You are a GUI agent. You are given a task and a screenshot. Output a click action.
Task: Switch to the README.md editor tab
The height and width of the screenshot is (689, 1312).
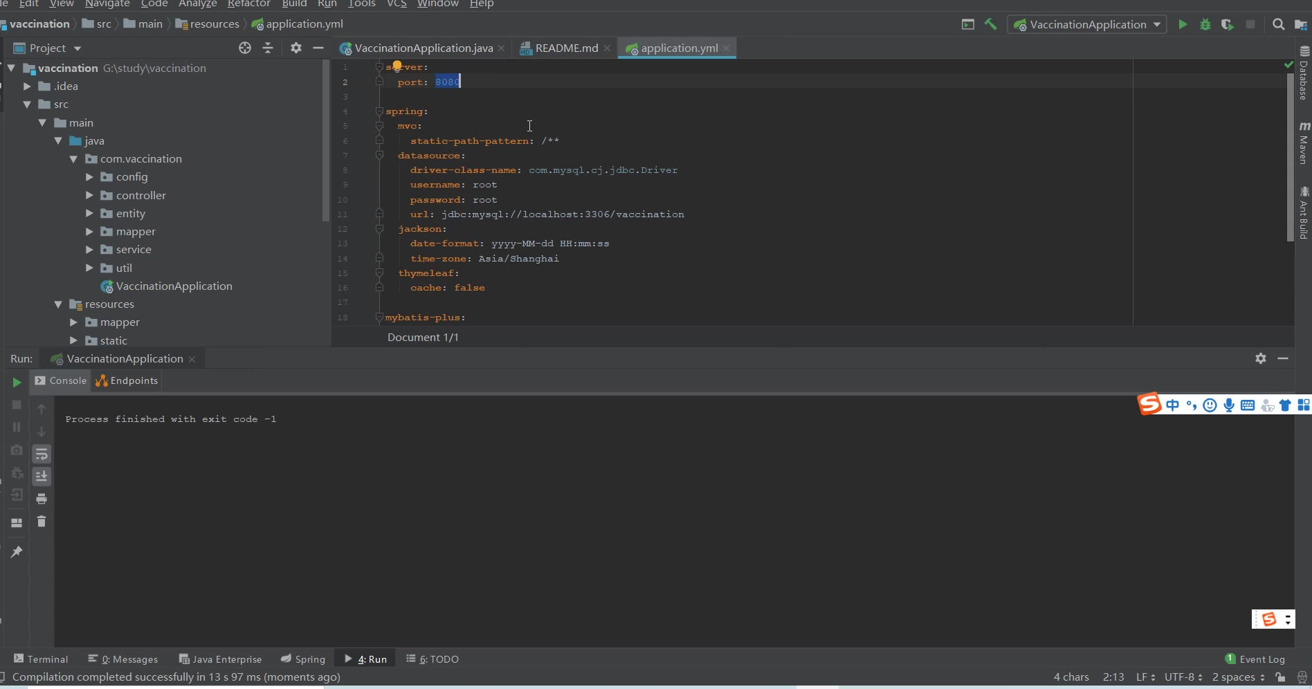point(566,48)
